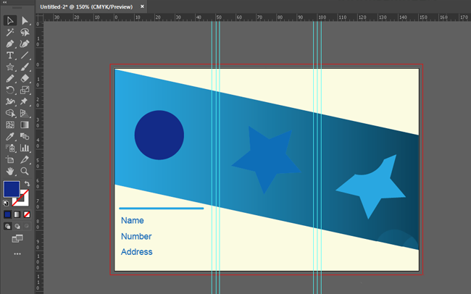
Task: Select the Direct Selection tool
Action: (25, 21)
